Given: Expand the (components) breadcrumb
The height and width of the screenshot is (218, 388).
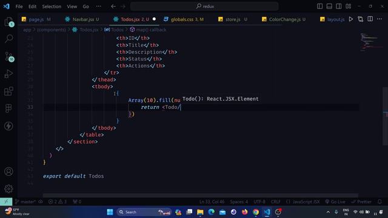Looking at the screenshot, I should 52,30.
